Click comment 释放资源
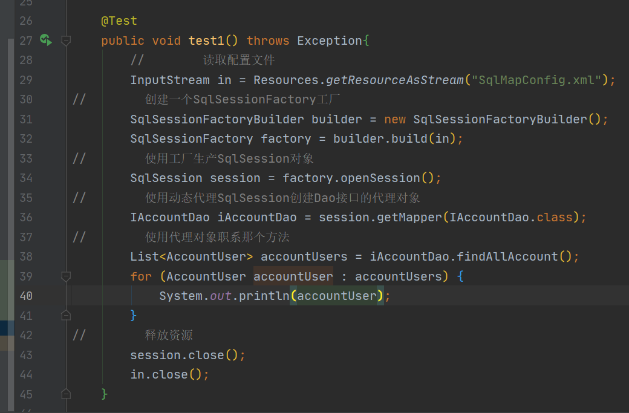The image size is (629, 413). point(169,335)
